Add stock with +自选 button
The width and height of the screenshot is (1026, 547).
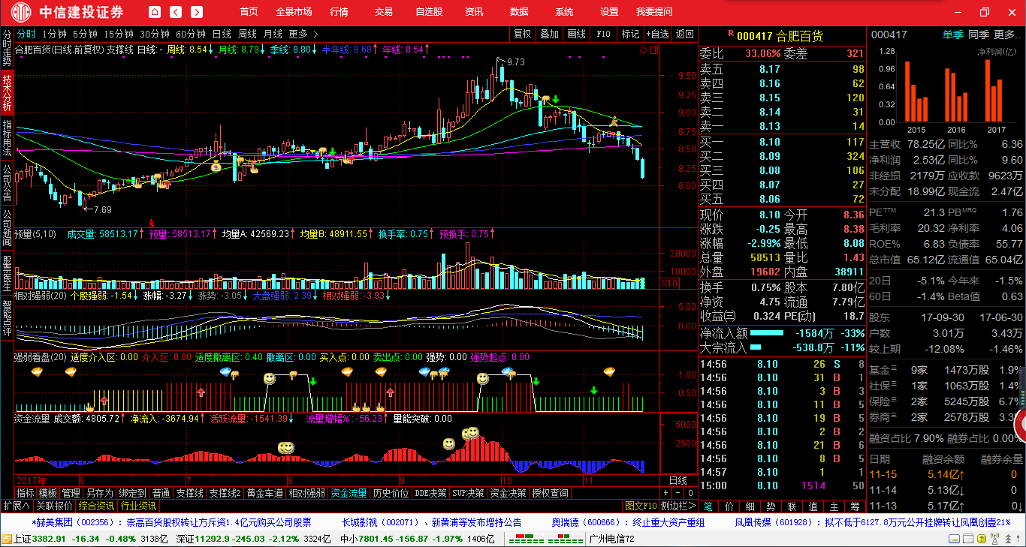pyautogui.click(x=657, y=34)
